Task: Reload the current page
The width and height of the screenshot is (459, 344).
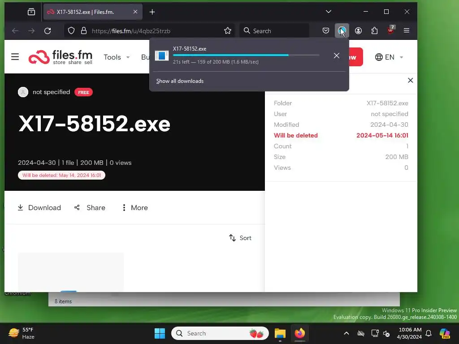Action: coord(48,31)
